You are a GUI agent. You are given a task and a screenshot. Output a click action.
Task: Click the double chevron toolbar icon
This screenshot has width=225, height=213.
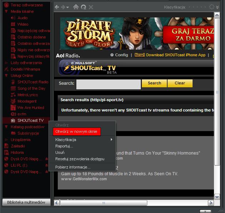(x=217, y=7)
